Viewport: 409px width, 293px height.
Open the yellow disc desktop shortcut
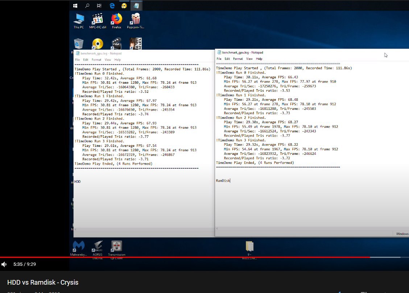coord(98,44)
